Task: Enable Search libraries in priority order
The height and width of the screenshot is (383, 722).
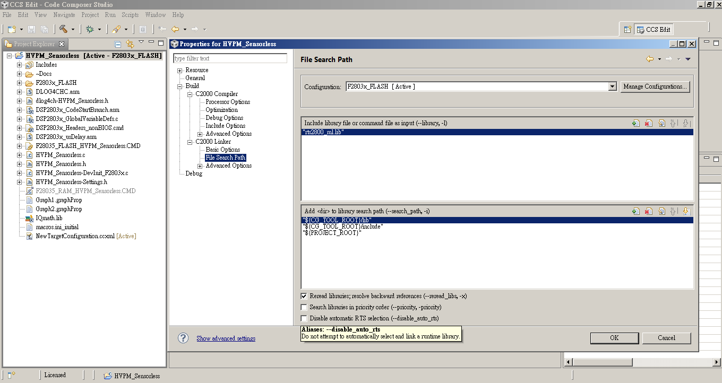Action: pyautogui.click(x=304, y=307)
